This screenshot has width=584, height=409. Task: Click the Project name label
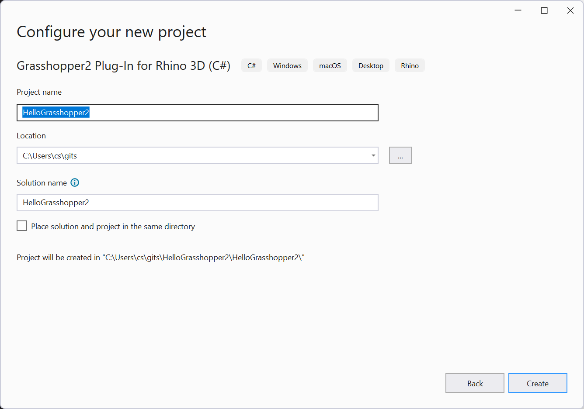(39, 92)
